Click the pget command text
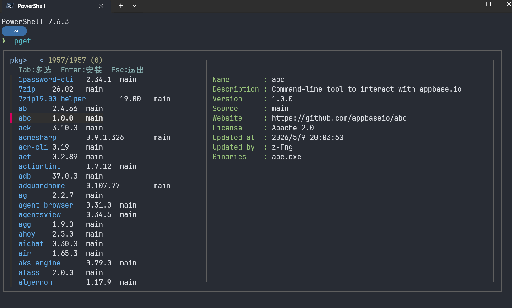 point(23,41)
